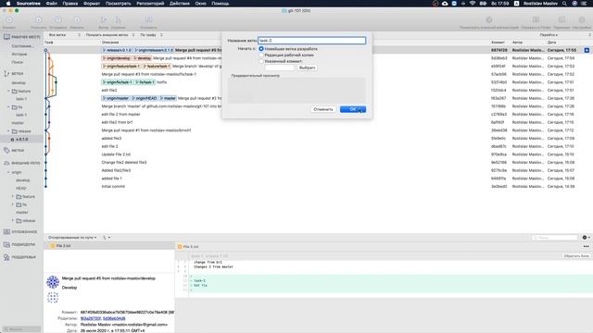593x333 pixels.
Task: Click the branch name input field
Action: pyautogui.click(x=311, y=41)
